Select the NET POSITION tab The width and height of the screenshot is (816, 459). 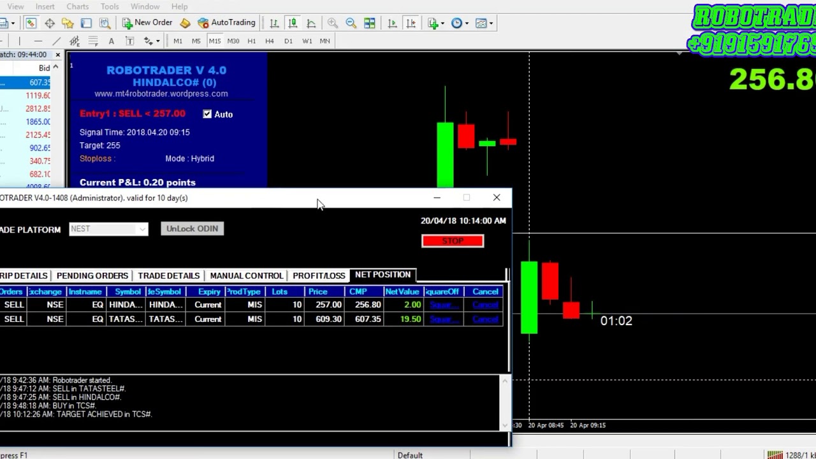[382, 275]
